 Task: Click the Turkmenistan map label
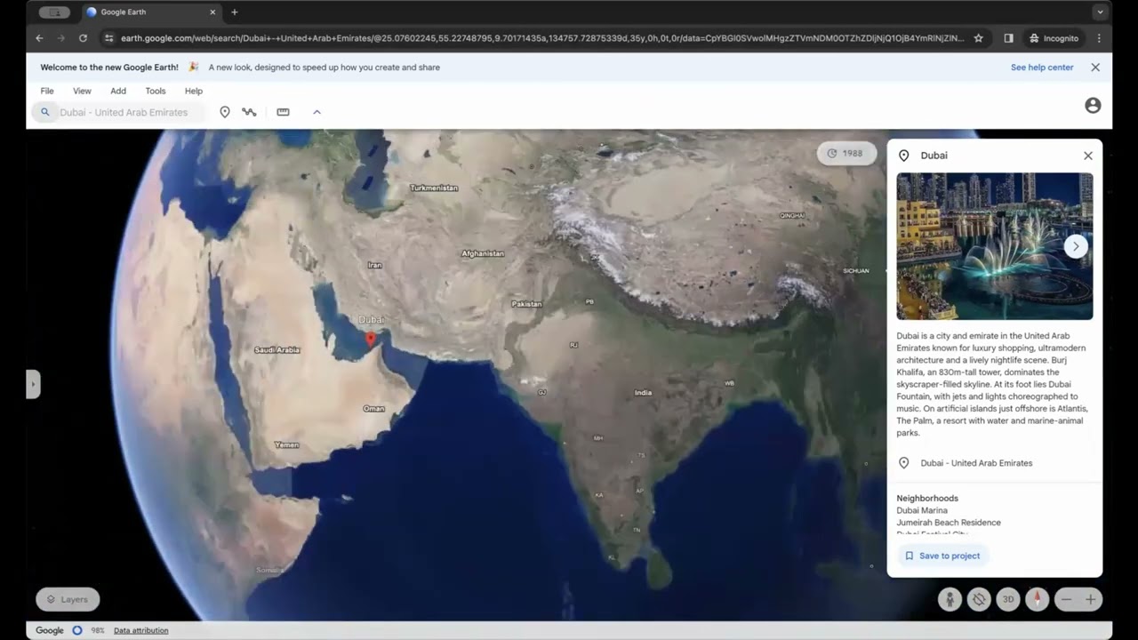(x=434, y=188)
